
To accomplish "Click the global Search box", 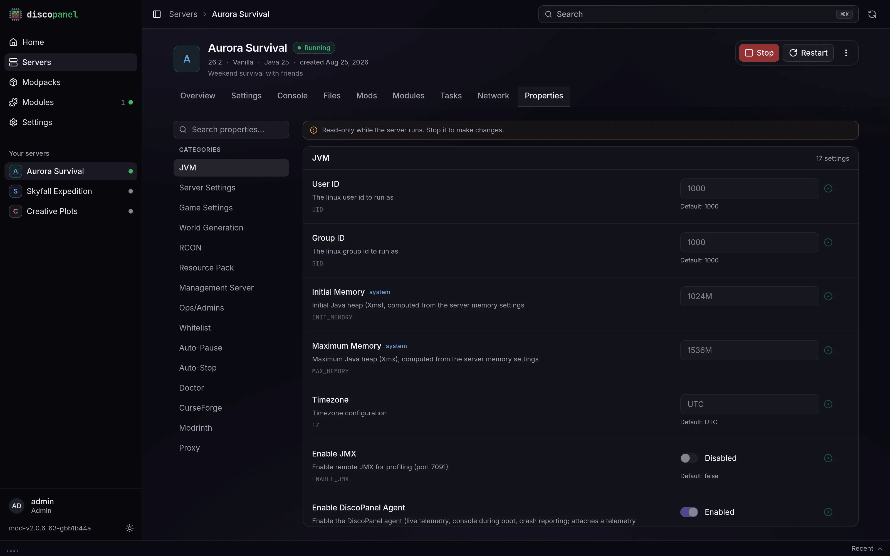I will coord(698,14).
